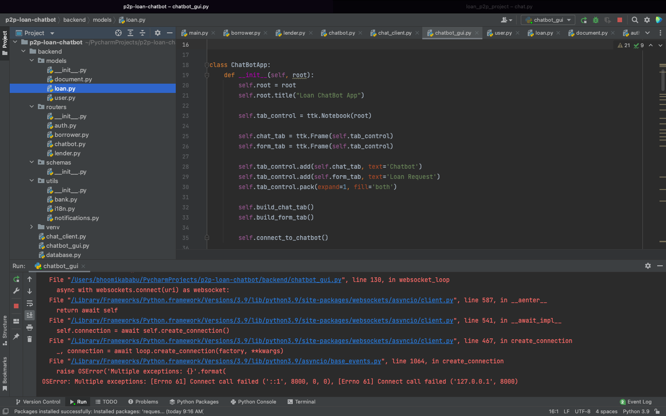The image size is (666, 416).
Task: Click the Debug bug icon in toolbar
Action: [x=596, y=20]
